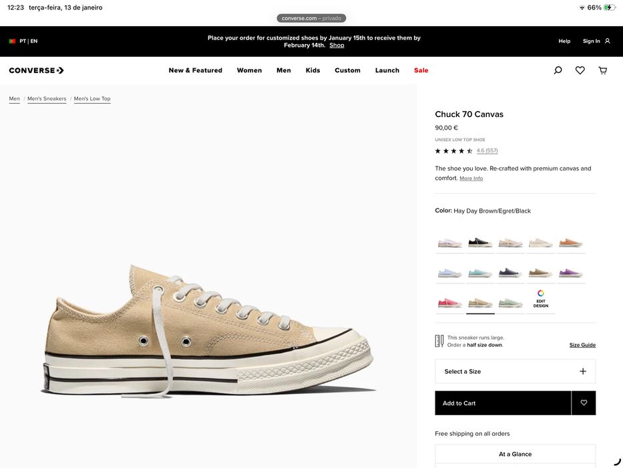Select the turquoise shoe color swatch
Viewport: 623px width, 468px height.
(480, 273)
